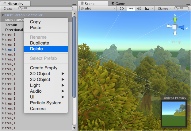Viewport: 191px width, 131px height.
Task: Open the Light submenu
Action: (46, 85)
